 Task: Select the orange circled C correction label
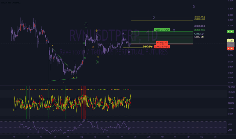98,57
